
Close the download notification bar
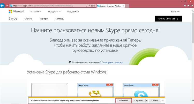pos(163,101)
